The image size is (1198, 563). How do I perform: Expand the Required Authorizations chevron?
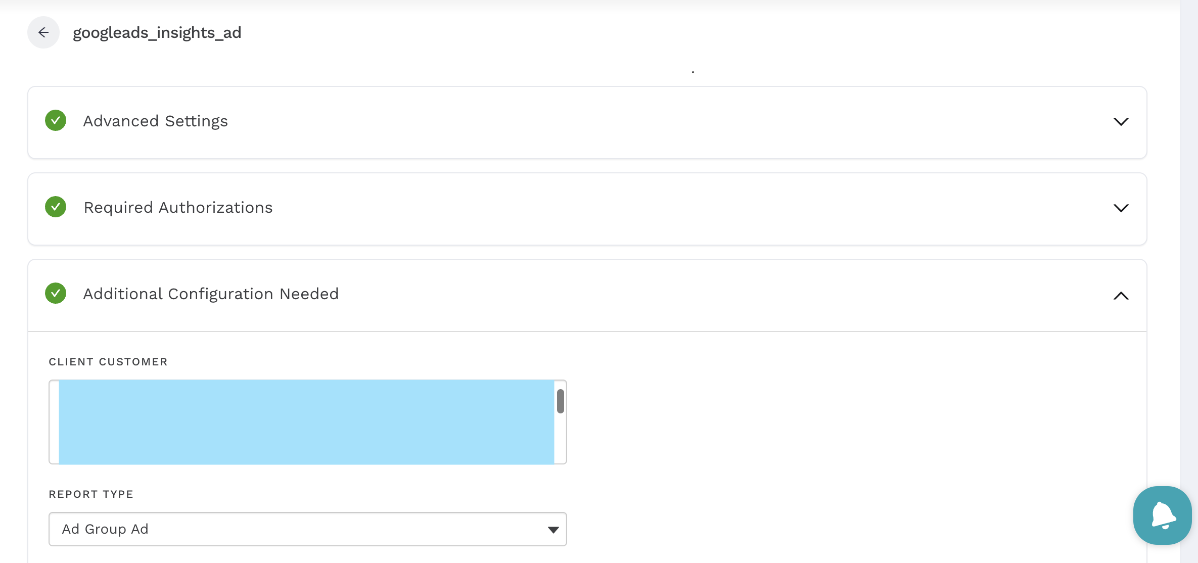click(1121, 208)
